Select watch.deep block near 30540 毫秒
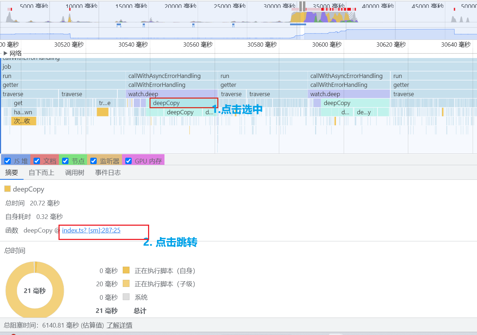477x335 pixels. point(171,94)
